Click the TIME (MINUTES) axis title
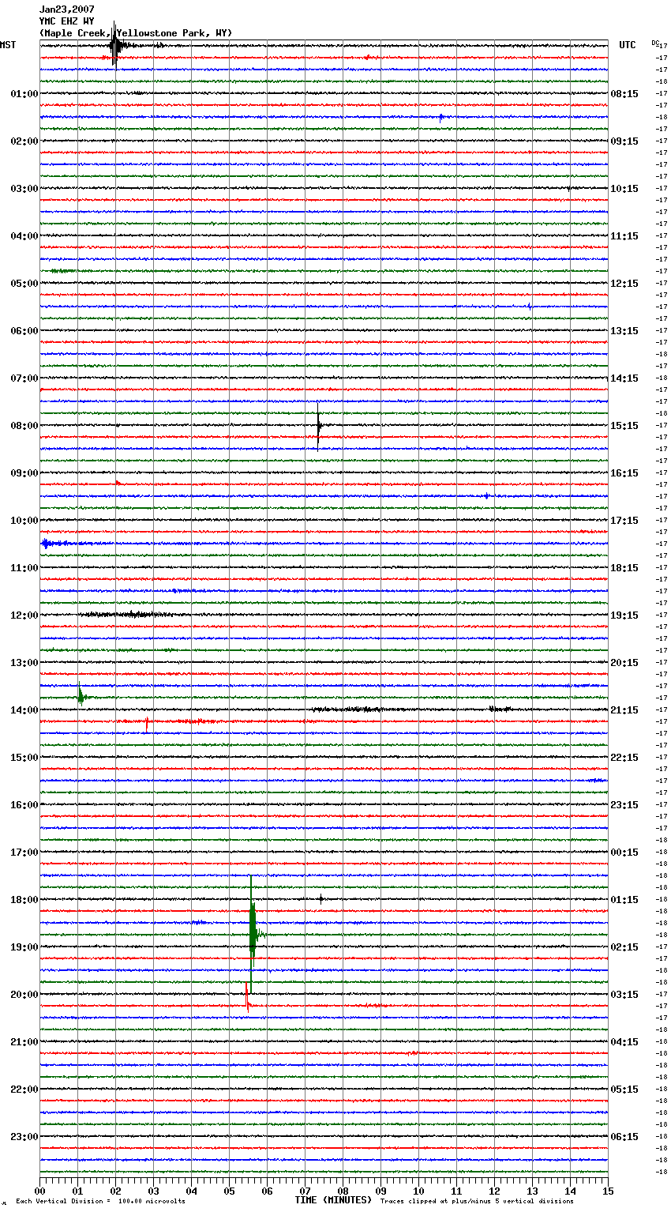 [x=333, y=1200]
